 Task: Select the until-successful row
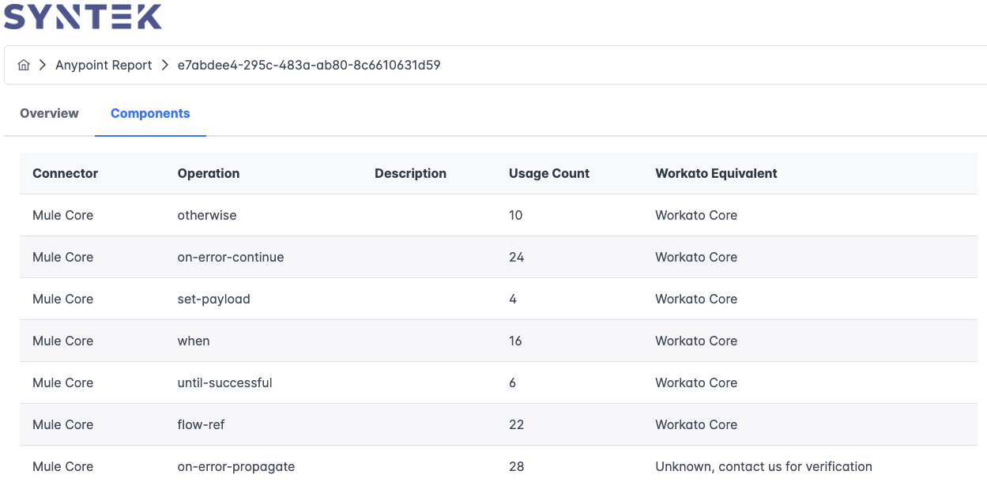point(499,382)
